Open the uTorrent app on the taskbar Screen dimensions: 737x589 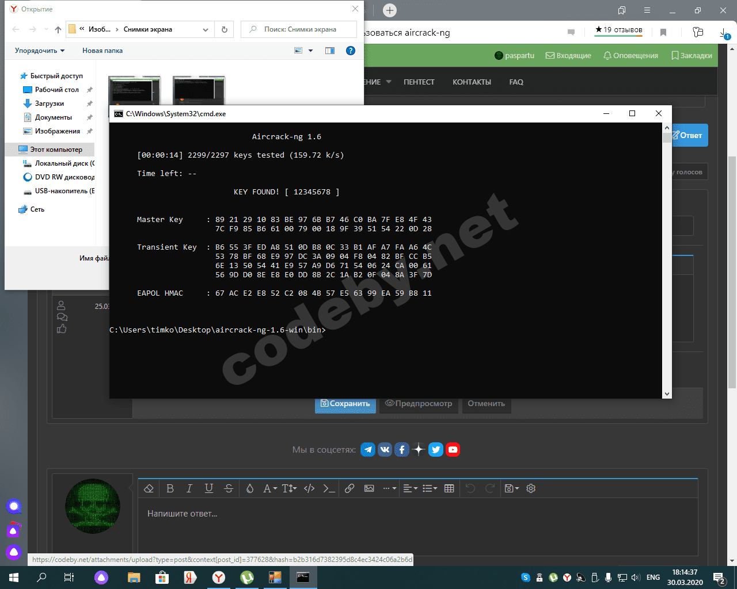coord(247,577)
